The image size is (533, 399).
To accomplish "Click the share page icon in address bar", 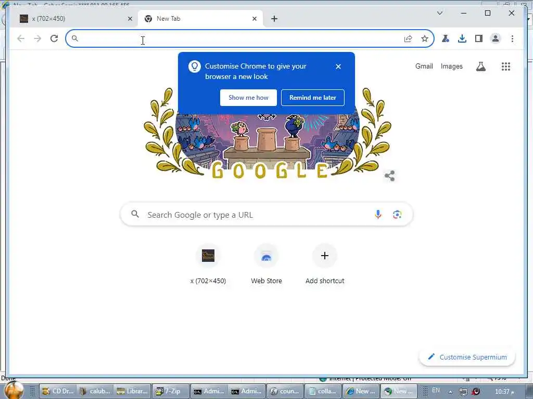I will pos(408,38).
